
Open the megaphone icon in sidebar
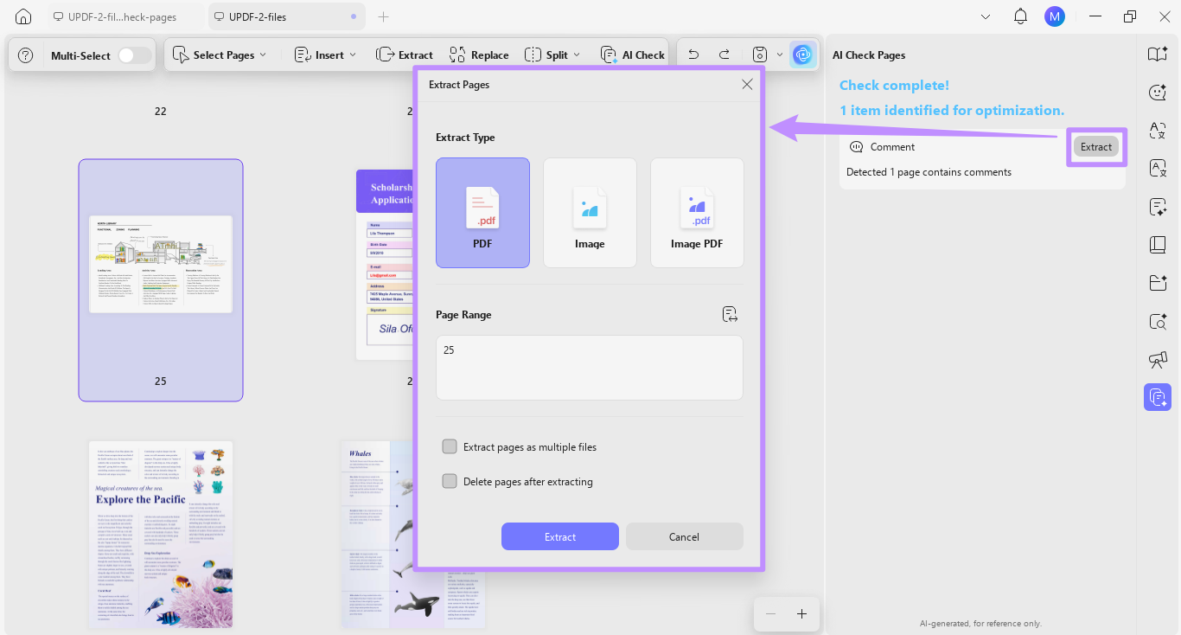point(1158,359)
